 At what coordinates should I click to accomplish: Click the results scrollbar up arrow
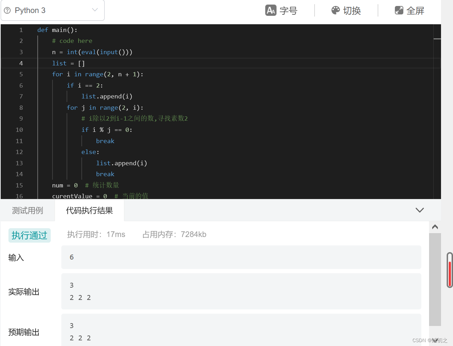[x=435, y=227]
